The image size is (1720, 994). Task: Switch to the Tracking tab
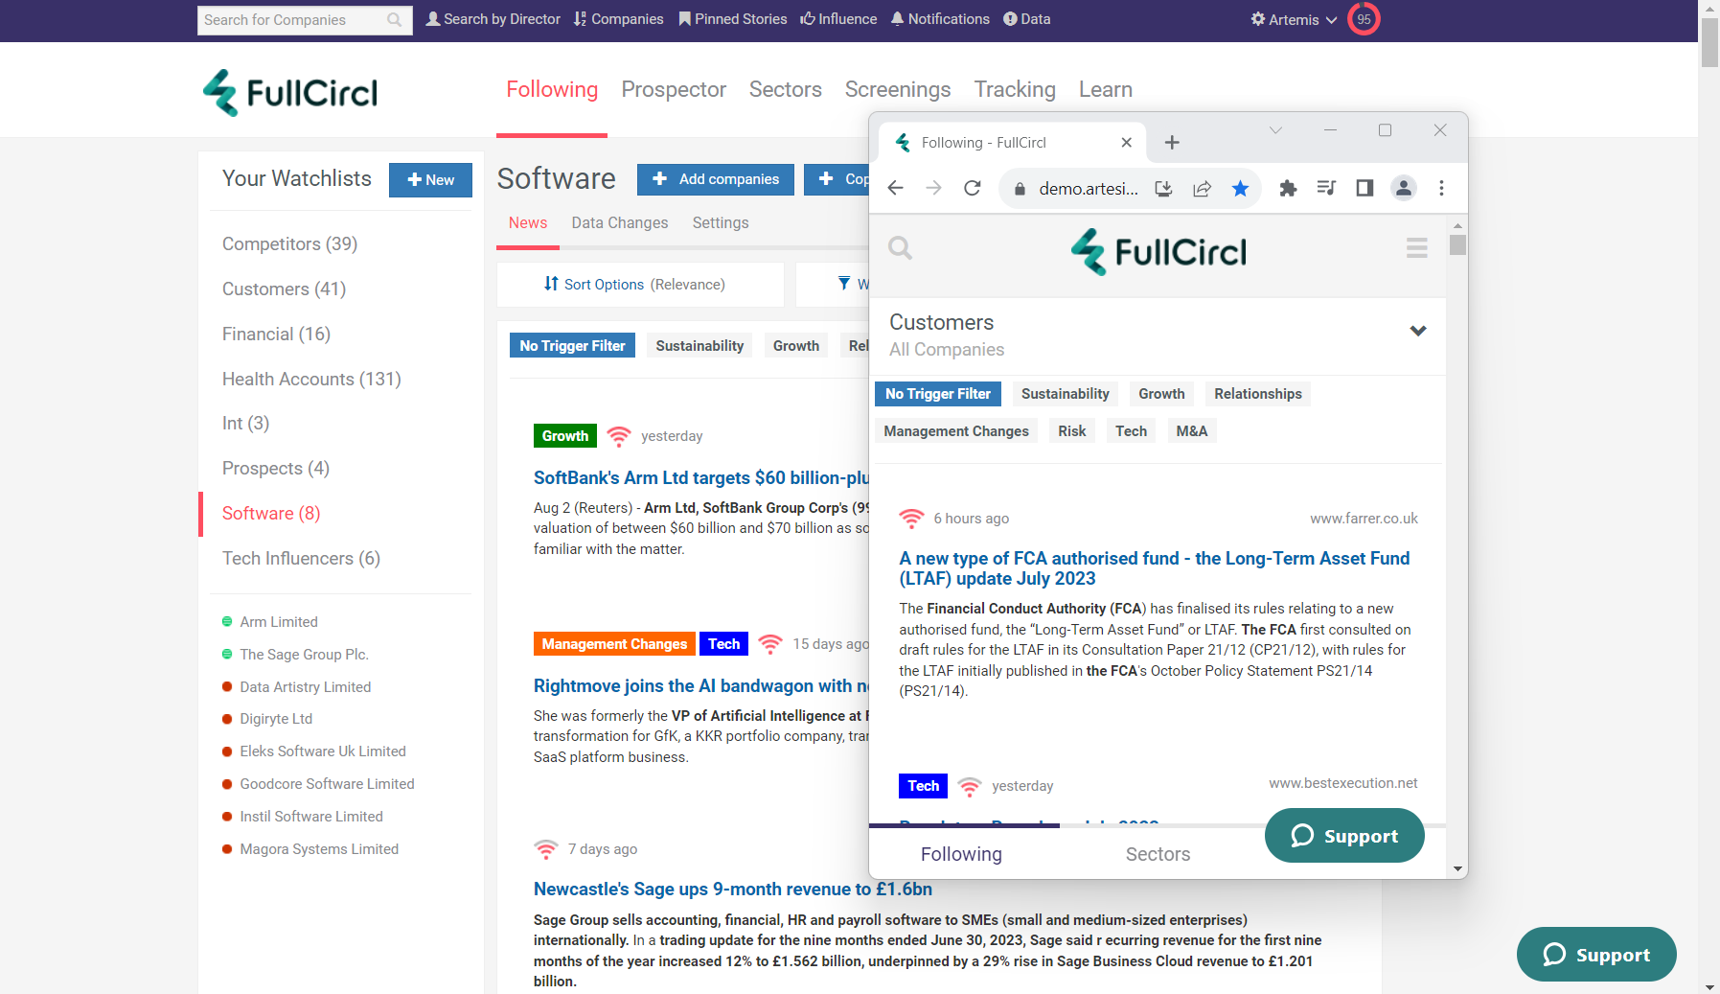tap(1015, 89)
